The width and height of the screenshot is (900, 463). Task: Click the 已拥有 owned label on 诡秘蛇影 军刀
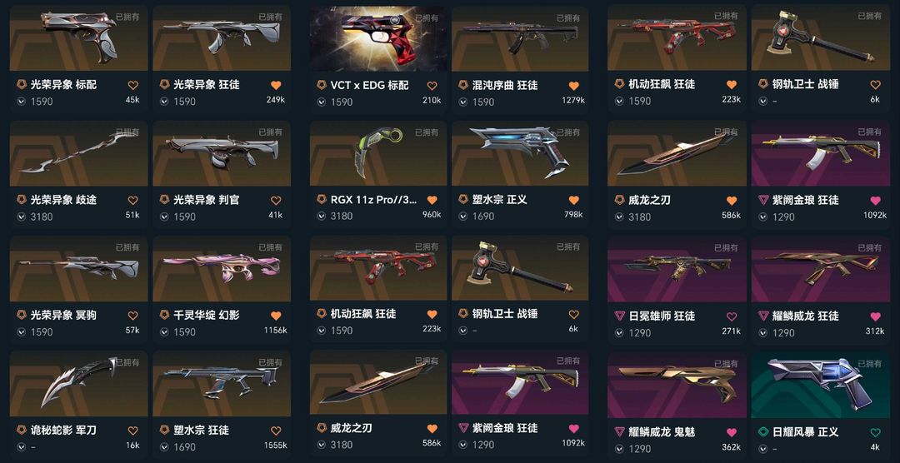pyautogui.click(x=127, y=362)
